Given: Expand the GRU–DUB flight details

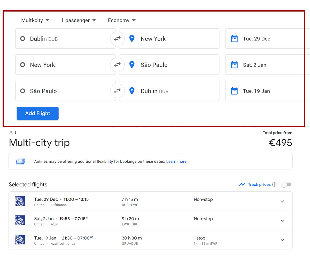Looking at the screenshot, I should pos(282,240).
